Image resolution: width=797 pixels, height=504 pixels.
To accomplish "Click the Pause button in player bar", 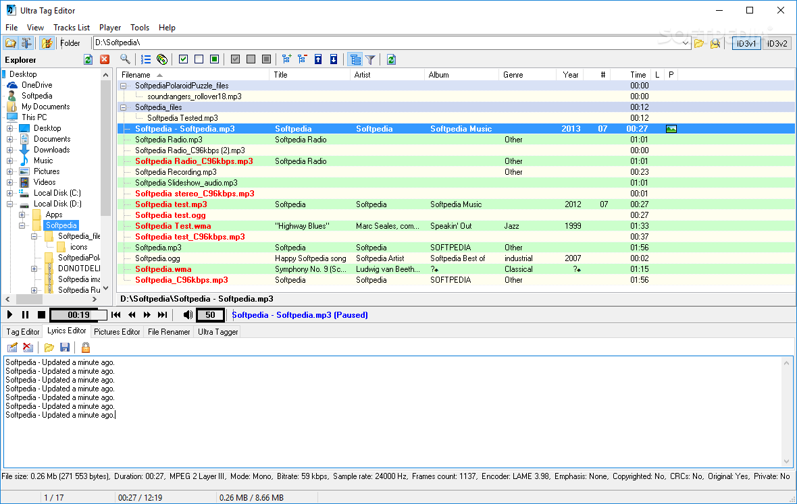I will coord(26,314).
